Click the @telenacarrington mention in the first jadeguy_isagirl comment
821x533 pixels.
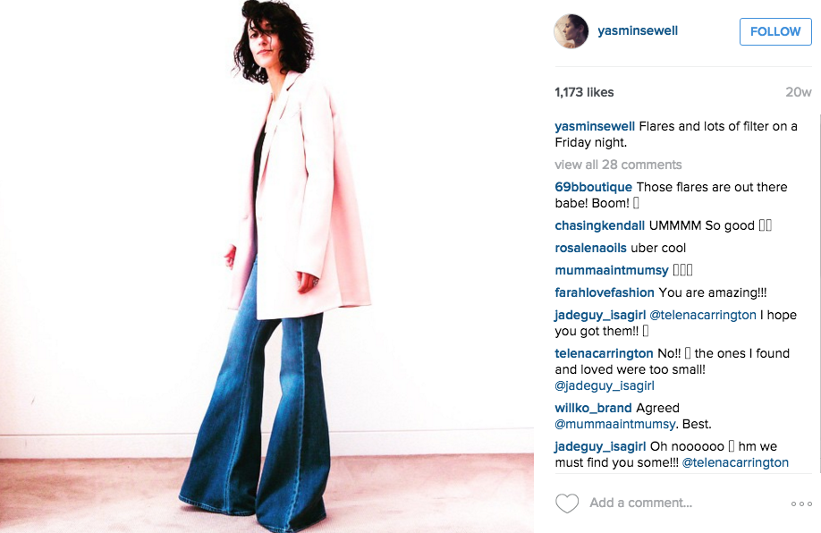pyautogui.click(x=703, y=315)
